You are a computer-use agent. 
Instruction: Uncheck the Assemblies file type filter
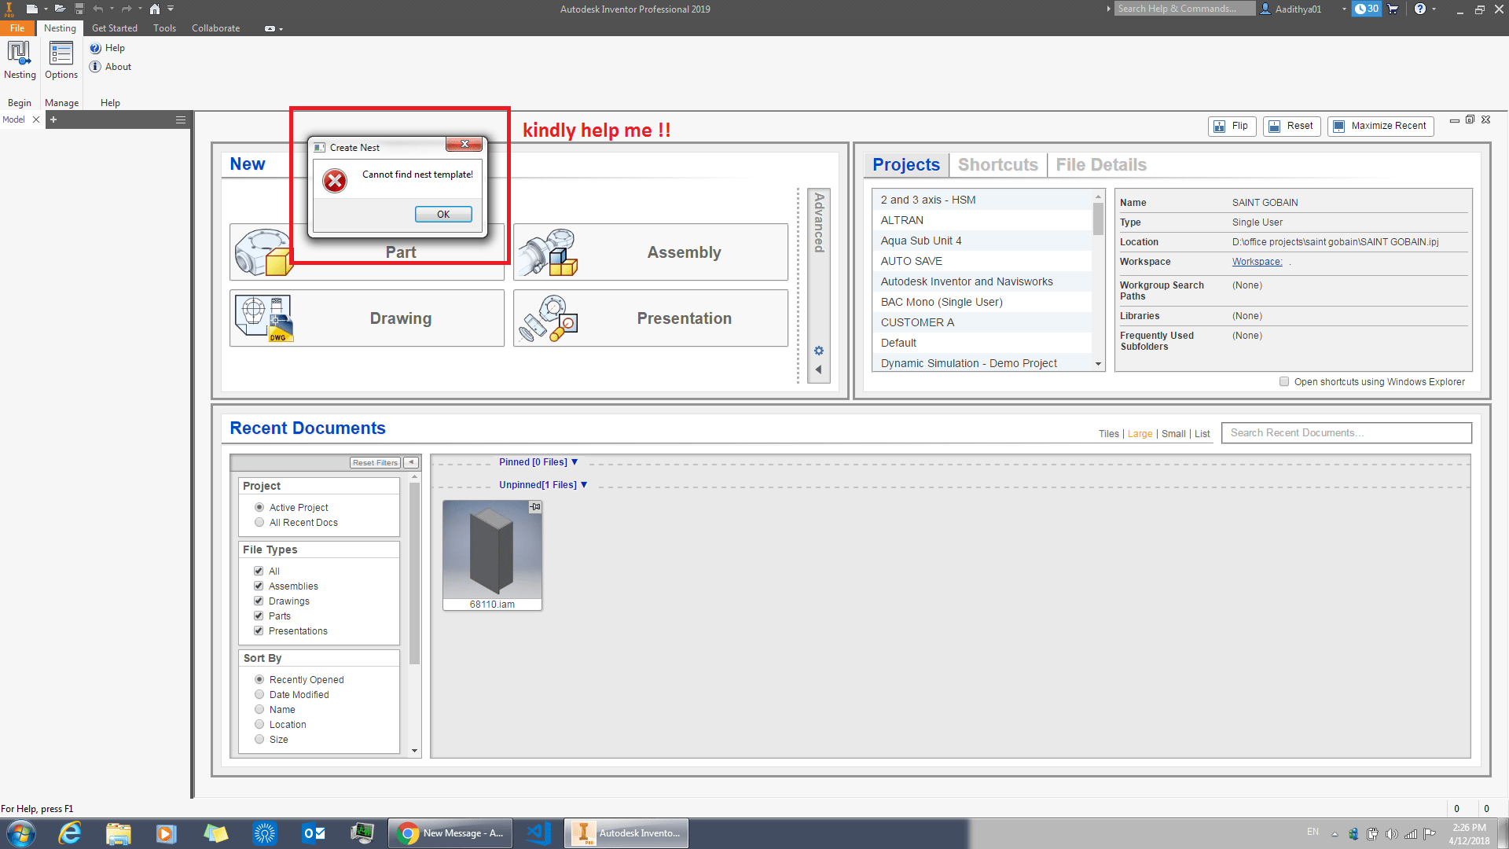[x=259, y=586]
